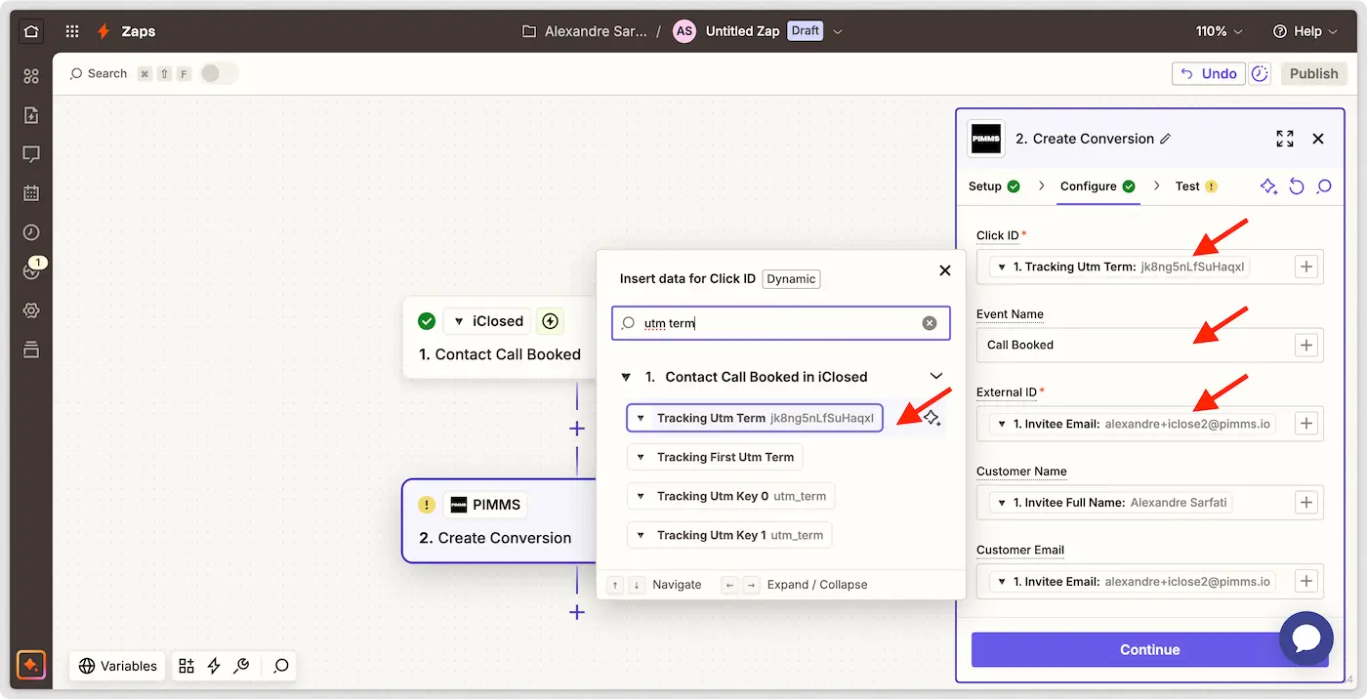Collapse the Contact Call Booked in iClosed section
The width and height of the screenshot is (1367, 699).
935,377
